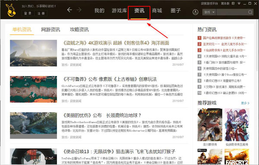Click the 美丽的忧伤 article thumbnail
Image resolution: width=259 pixels, height=165 pixels.
click(33, 126)
